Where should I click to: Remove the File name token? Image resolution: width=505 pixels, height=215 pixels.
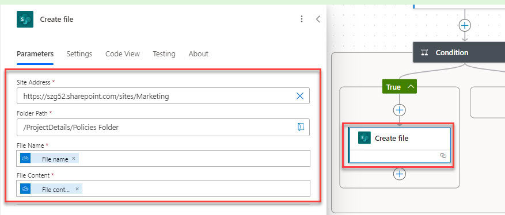[x=74, y=159]
